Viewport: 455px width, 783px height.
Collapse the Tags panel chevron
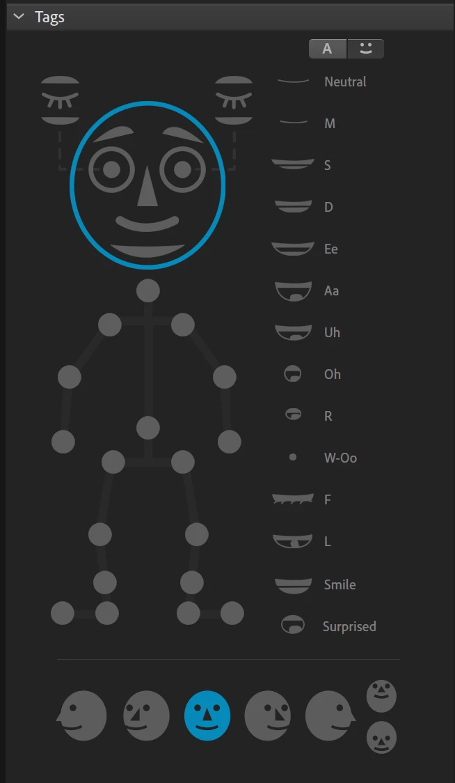(19, 17)
